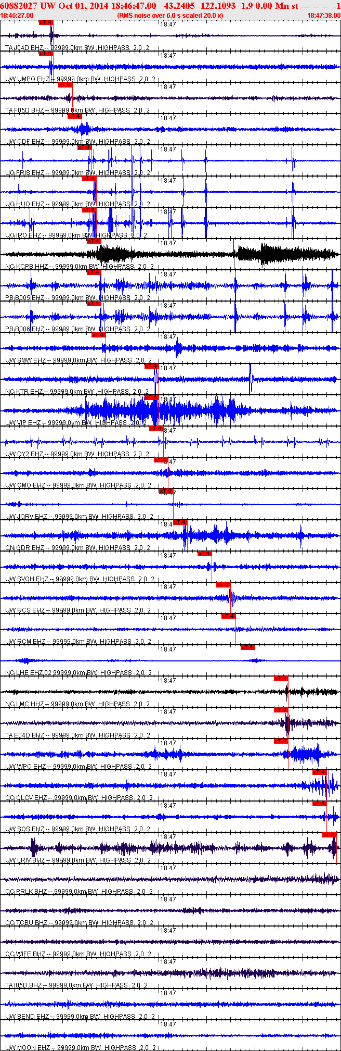Select red pick marker on NC KTR trace

point(151,366)
